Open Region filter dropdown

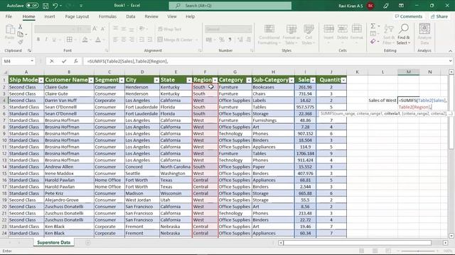pyautogui.click(x=215, y=80)
